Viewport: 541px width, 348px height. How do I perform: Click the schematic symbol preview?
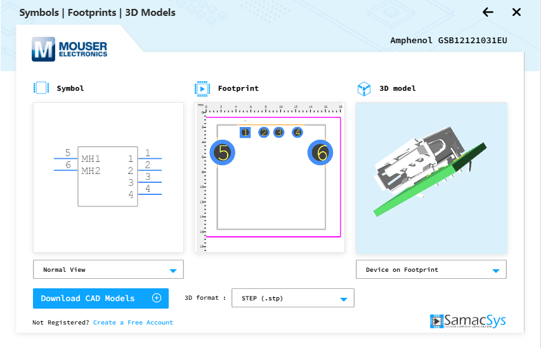(108, 177)
